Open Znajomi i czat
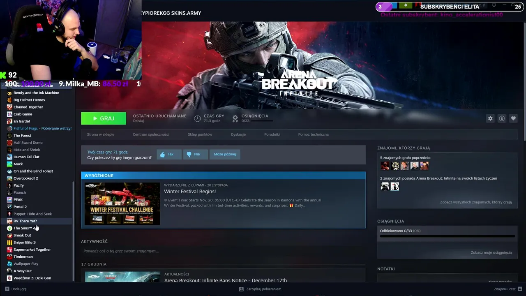The height and width of the screenshot is (296, 526). click(x=508, y=289)
